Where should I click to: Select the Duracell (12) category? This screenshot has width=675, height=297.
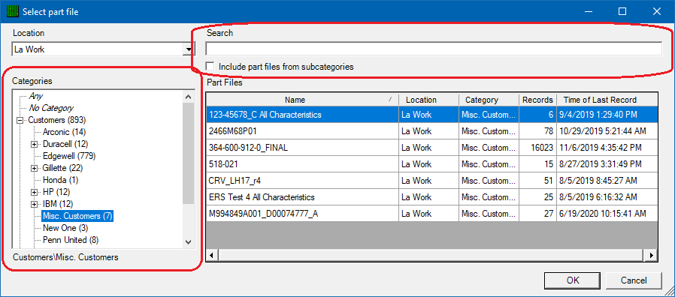tap(65, 144)
